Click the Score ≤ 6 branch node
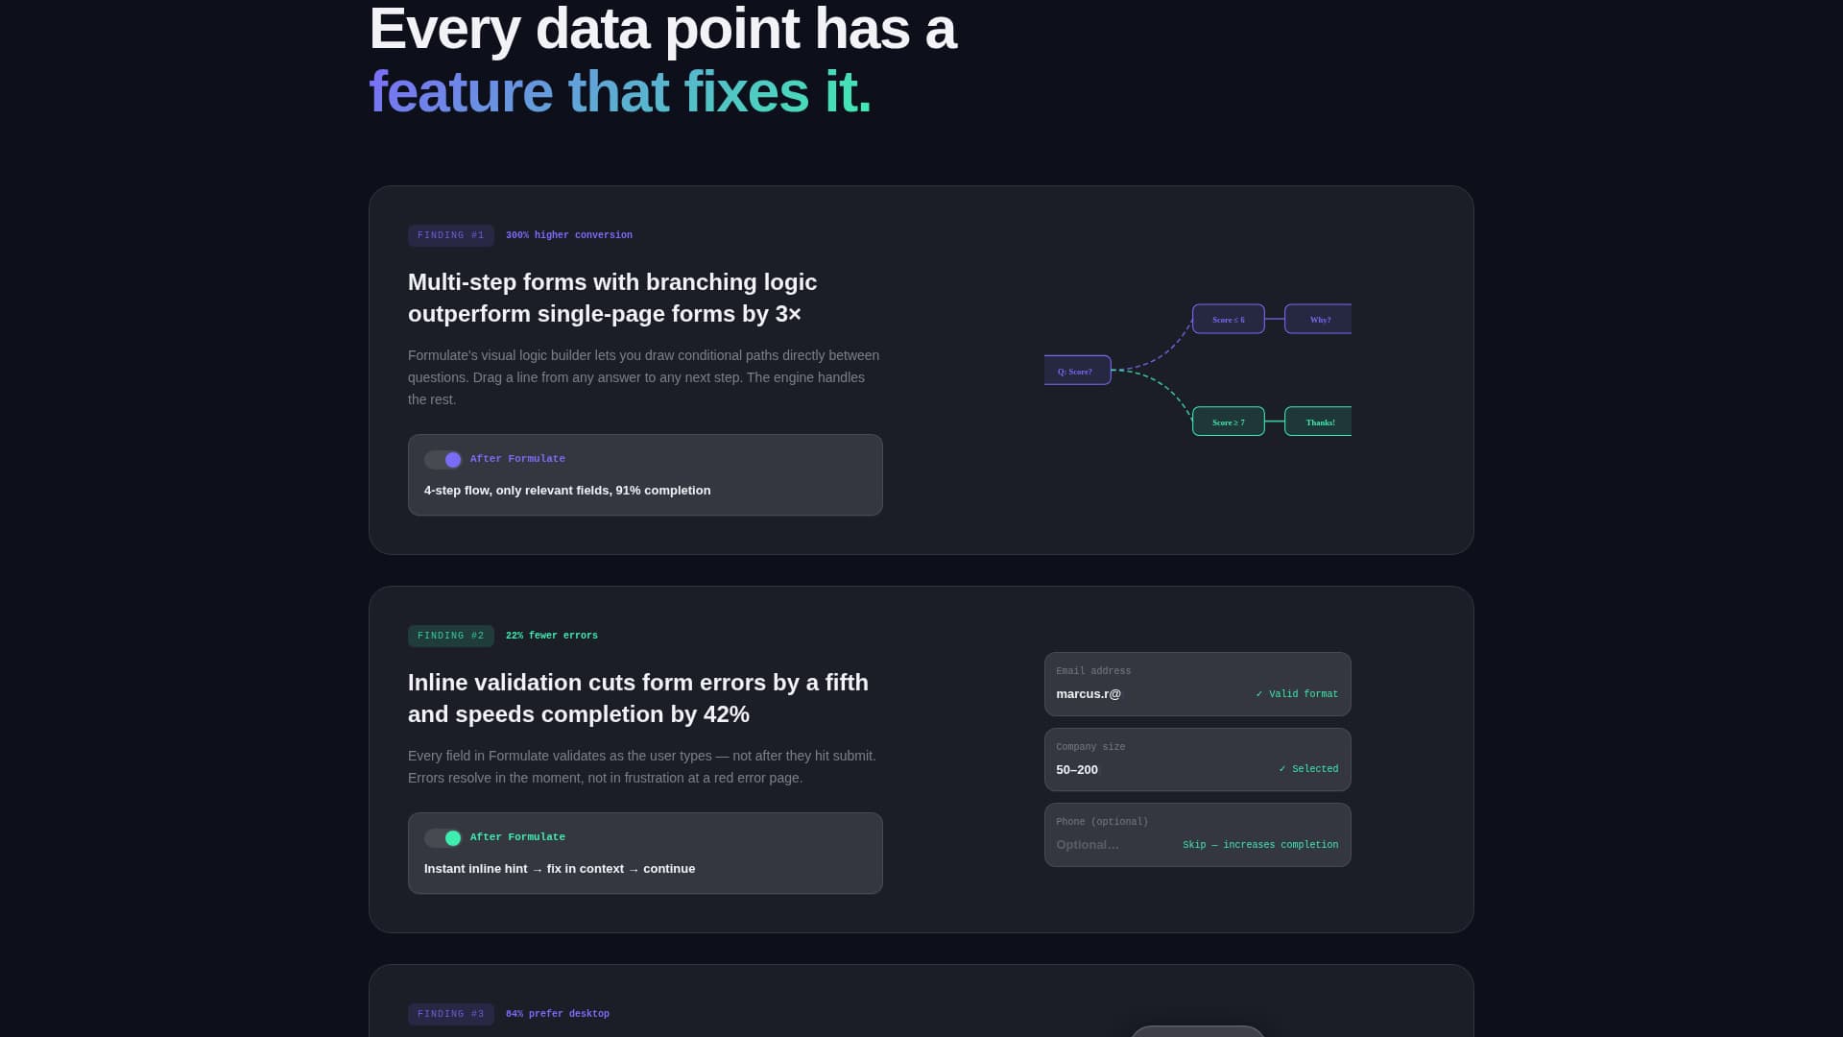 (x=1229, y=319)
